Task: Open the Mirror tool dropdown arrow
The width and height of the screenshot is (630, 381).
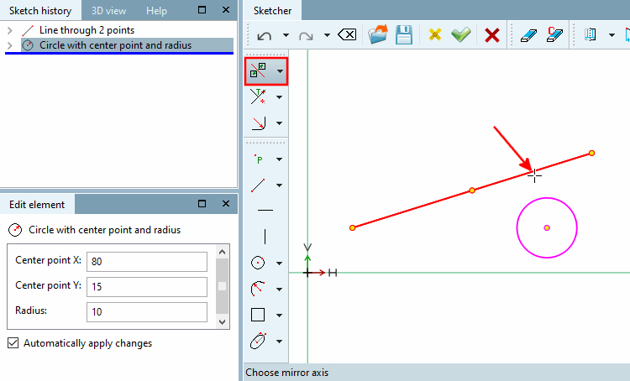Action: (x=280, y=71)
